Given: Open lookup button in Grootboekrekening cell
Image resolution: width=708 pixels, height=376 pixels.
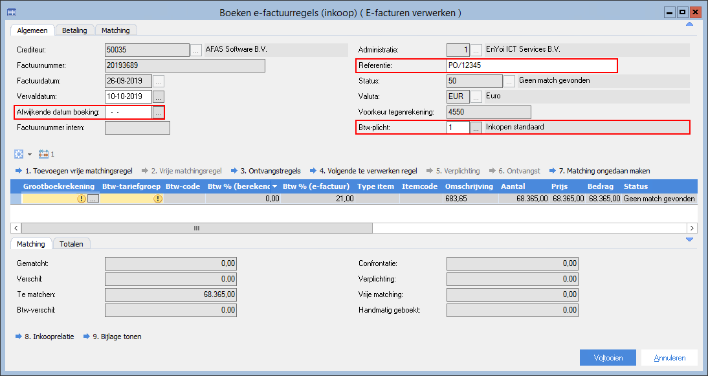Looking at the screenshot, I should [93, 199].
